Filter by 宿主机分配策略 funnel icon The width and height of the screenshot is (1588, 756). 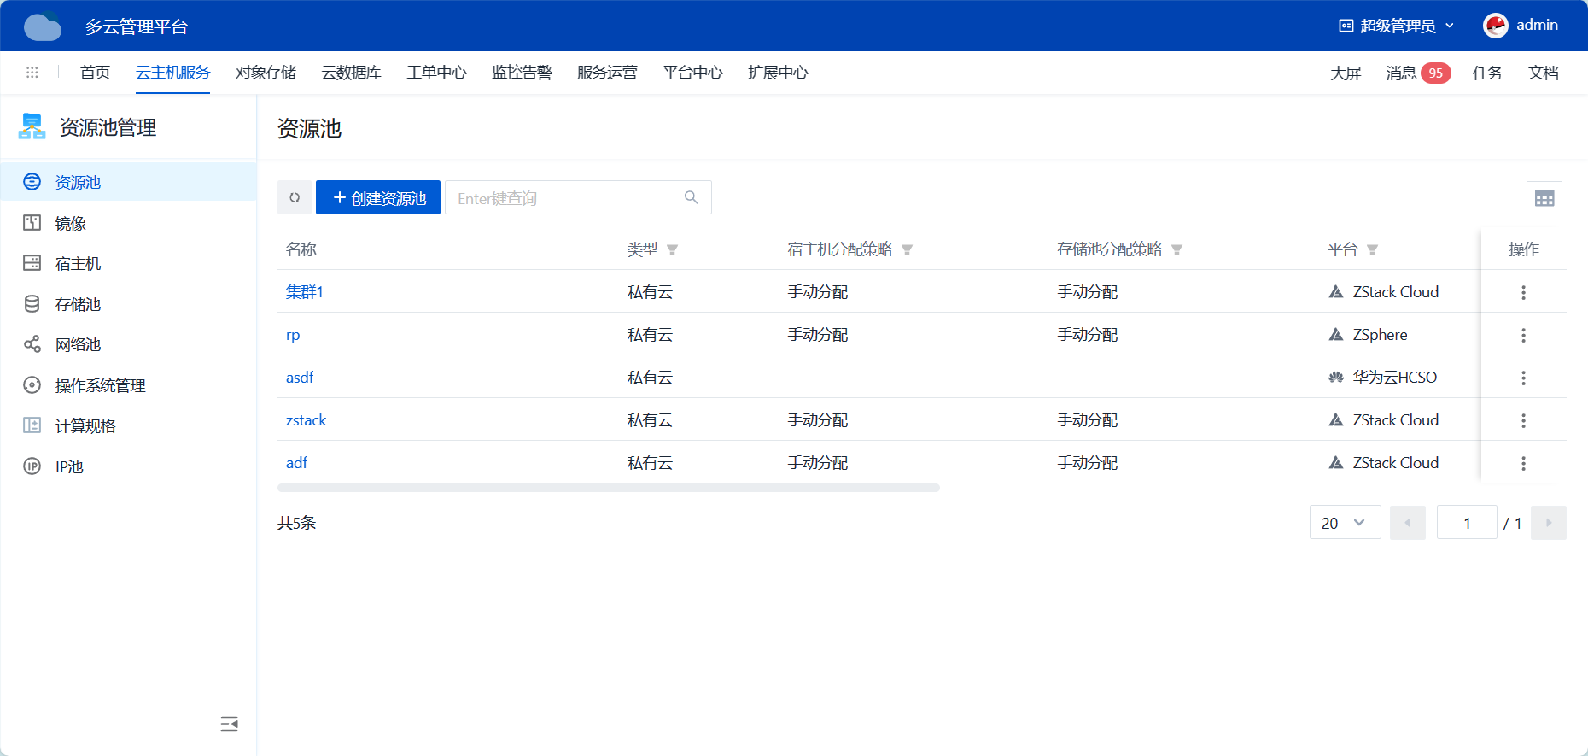tap(907, 249)
